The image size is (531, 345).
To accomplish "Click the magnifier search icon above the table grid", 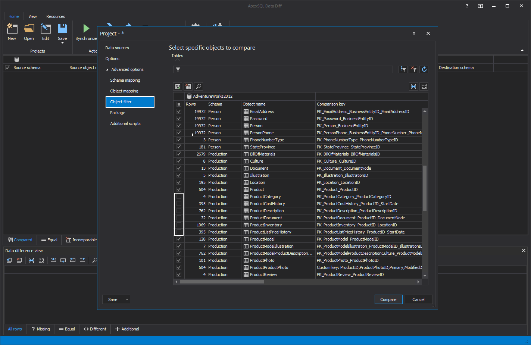I will (x=199, y=87).
